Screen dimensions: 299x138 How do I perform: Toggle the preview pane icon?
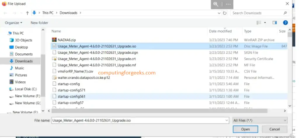274,23
